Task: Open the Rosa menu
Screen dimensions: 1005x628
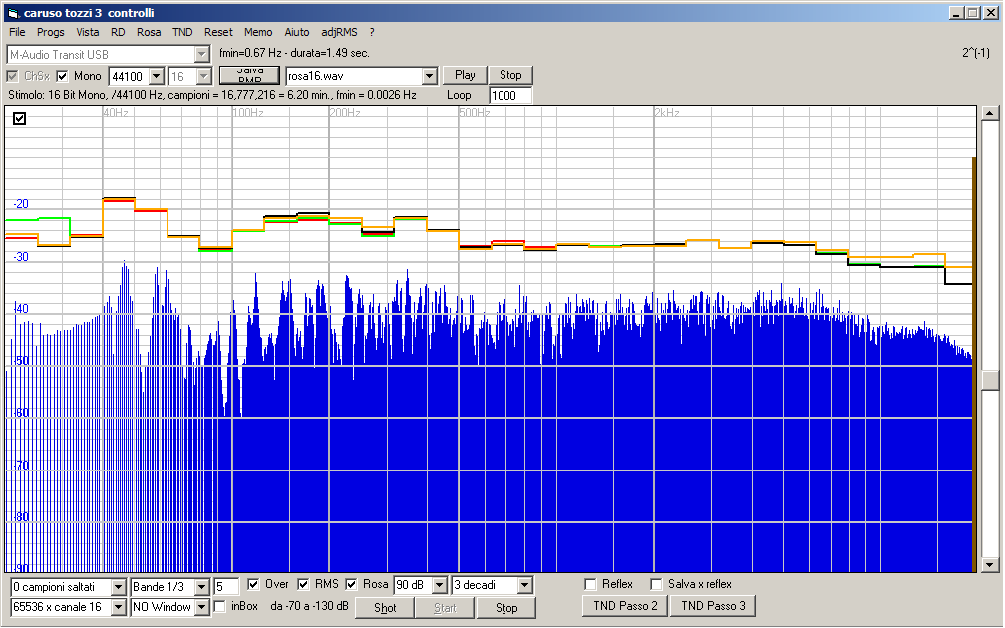Action: (x=149, y=32)
